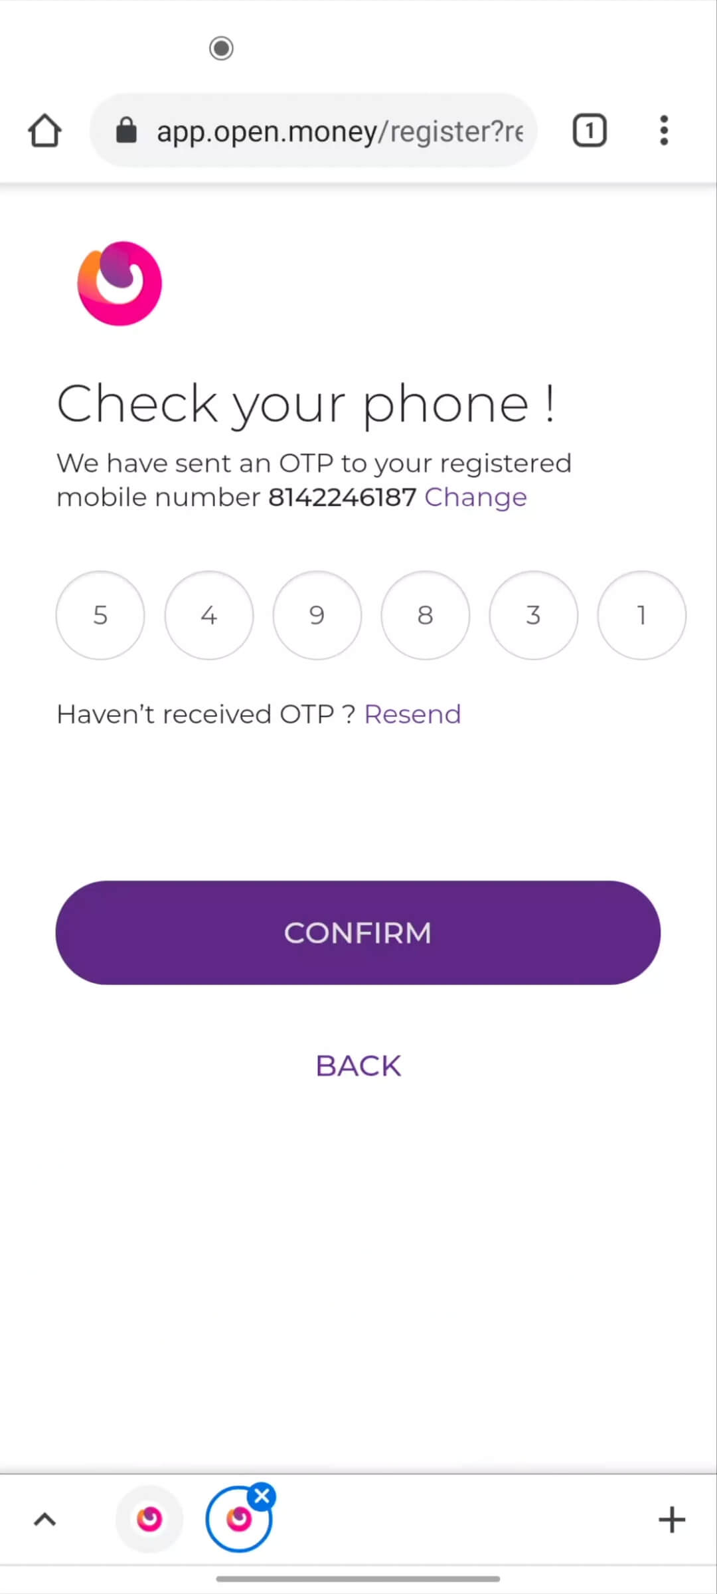Switch to the first tab thumbnail
Image resolution: width=717 pixels, height=1594 pixels.
tap(149, 1519)
